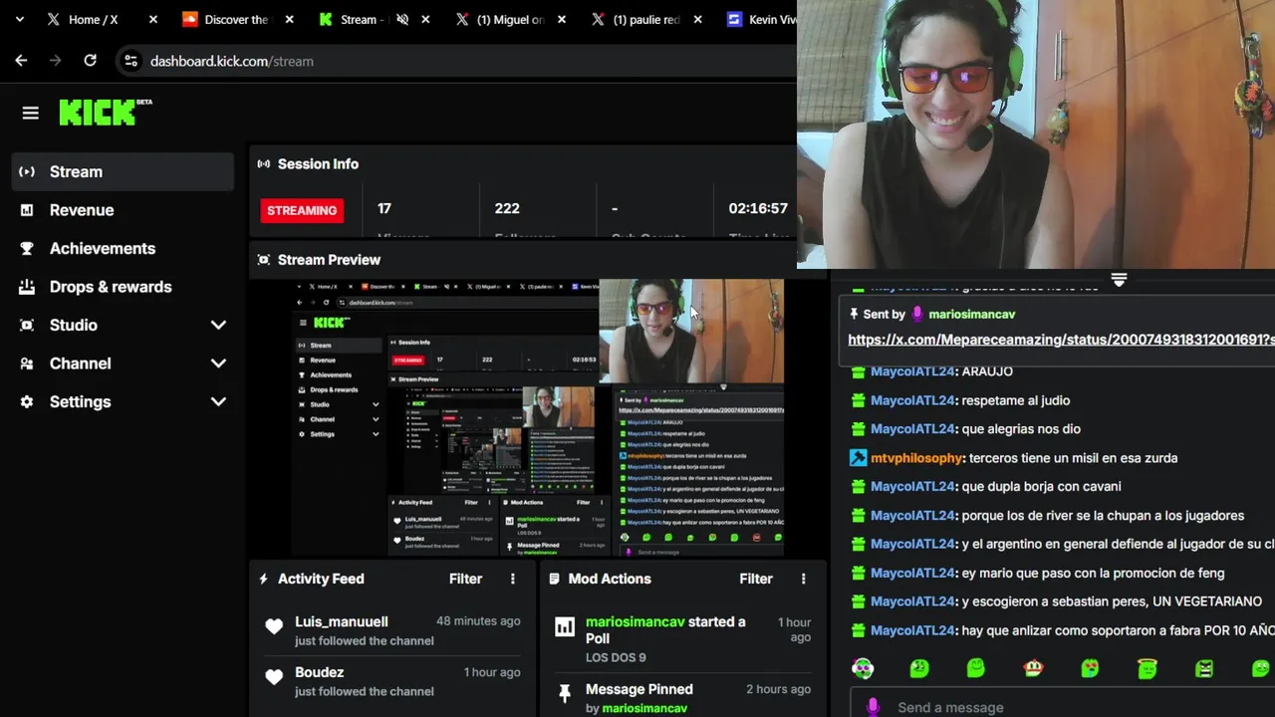Open site info icon in address bar

(x=130, y=61)
